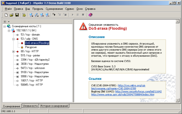The width and height of the screenshot is (182, 114).
Task: Select 9100 / tcp - Недоступен row
Action: coord(35,72)
